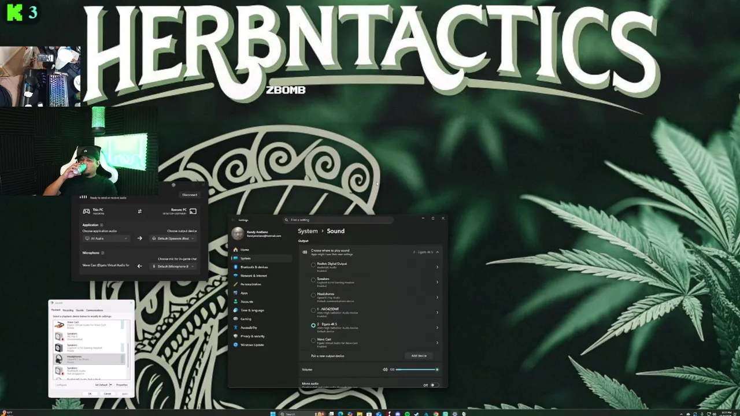Click the Disconnect button
This screenshot has width=740, height=416.
pos(190,195)
